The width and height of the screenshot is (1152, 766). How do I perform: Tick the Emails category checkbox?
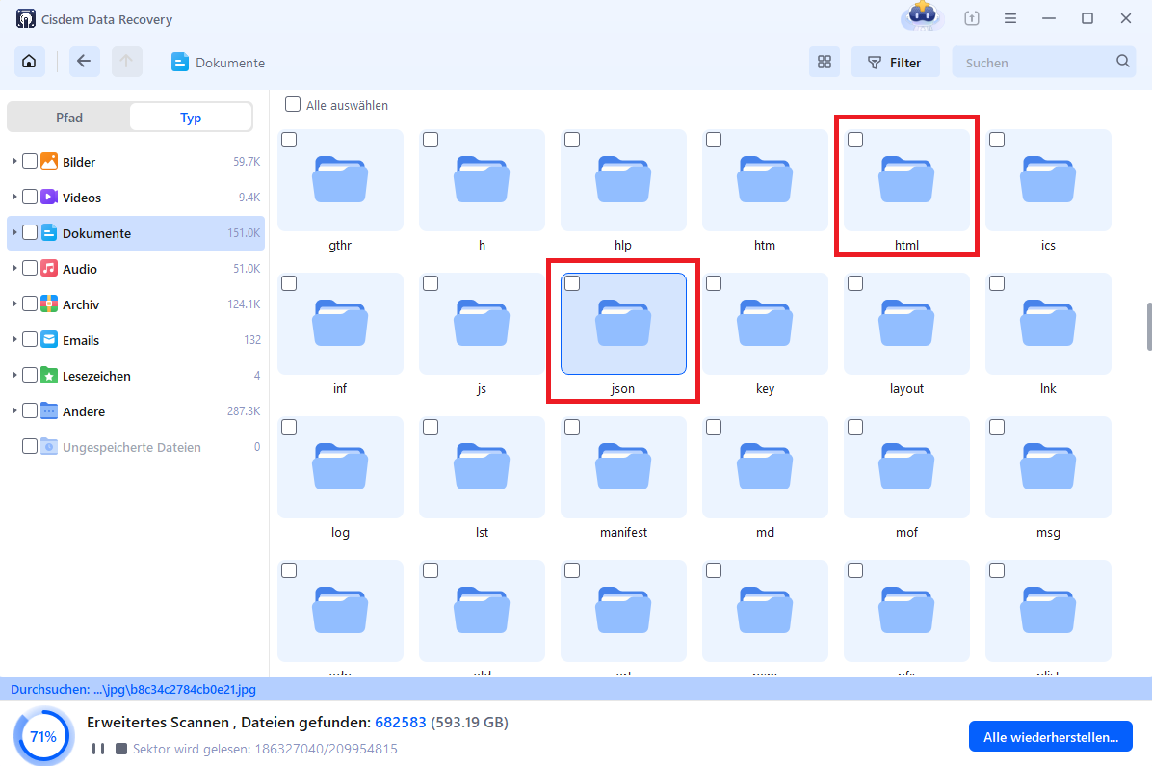[x=30, y=339]
